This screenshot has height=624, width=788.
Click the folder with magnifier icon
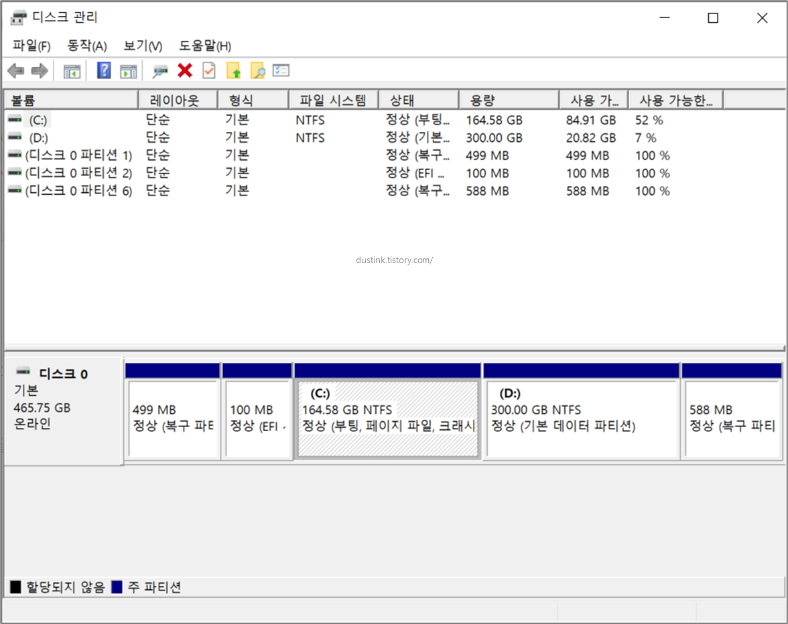click(257, 71)
